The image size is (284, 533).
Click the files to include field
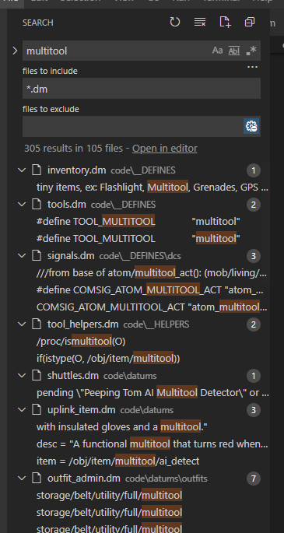(x=142, y=89)
